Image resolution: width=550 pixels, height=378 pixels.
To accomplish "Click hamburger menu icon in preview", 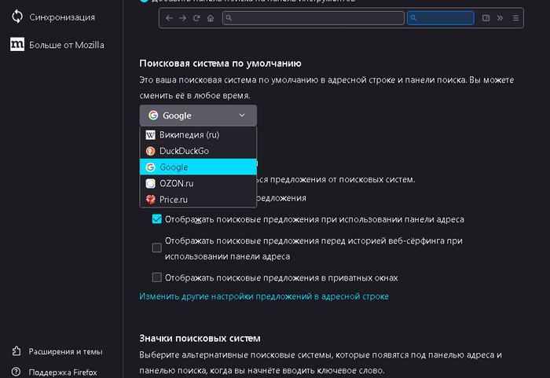I will [515, 18].
